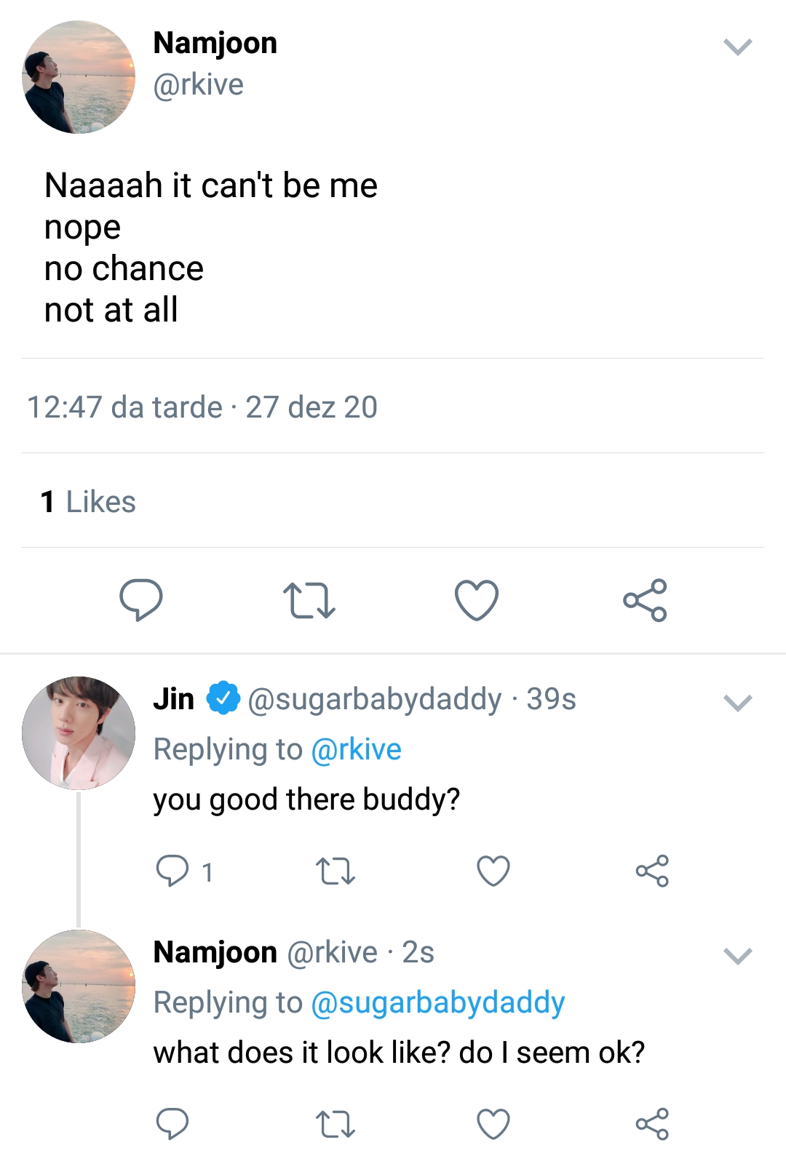Share the main tweet
This screenshot has width=786, height=1153.
coord(645,600)
